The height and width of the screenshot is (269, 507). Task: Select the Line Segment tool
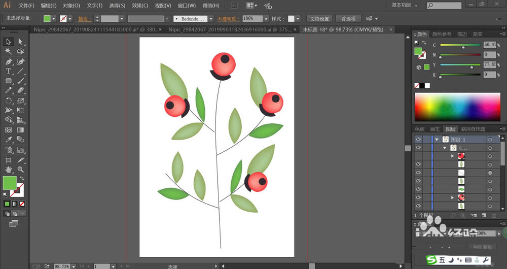[x=20, y=71]
